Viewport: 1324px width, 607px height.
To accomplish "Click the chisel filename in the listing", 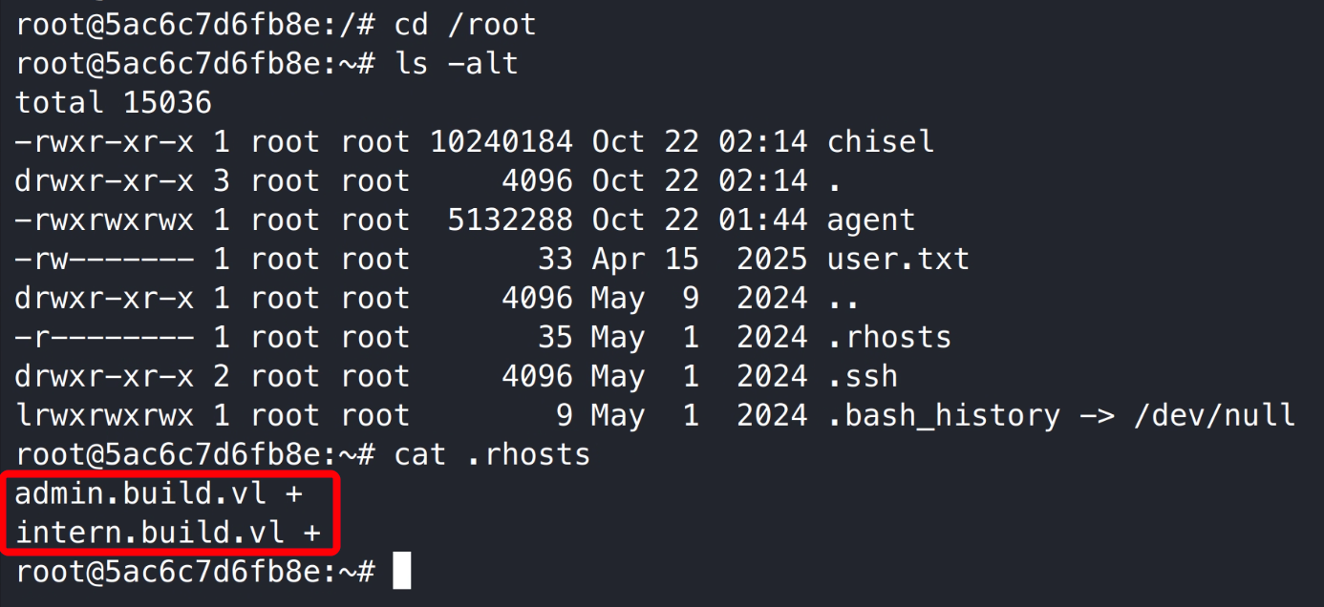I will coord(880,142).
